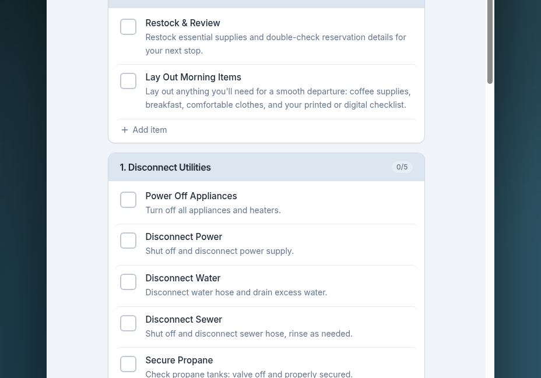Click the Power Off Appliances title
Viewport: 541px width, 378px height.
191,196
